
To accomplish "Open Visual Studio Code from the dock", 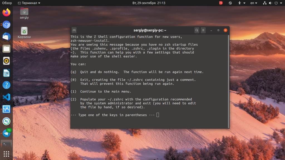I will pyautogui.click(x=6, y=97).
